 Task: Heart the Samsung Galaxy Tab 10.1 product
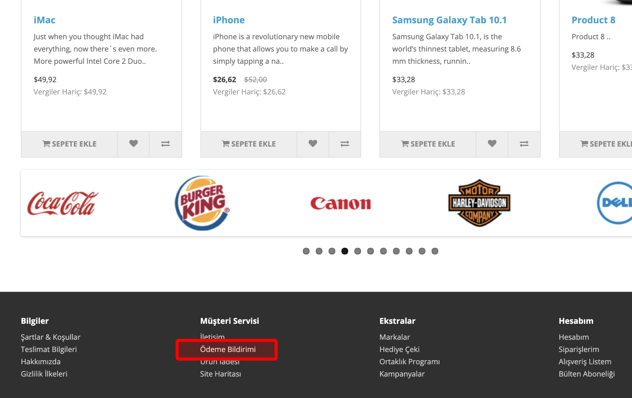[x=492, y=144]
